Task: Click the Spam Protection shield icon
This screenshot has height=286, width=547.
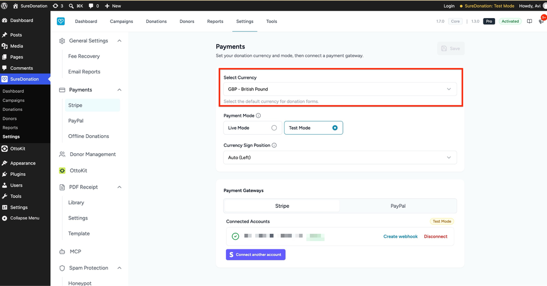Action: click(x=62, y=268)
